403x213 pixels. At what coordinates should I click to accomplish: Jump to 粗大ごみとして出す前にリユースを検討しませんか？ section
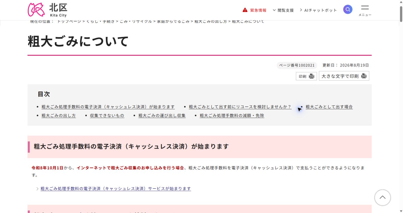tap(240, 107)
